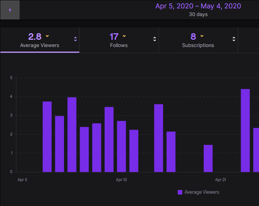Click the first bar after Apr 5

point(47,137)
